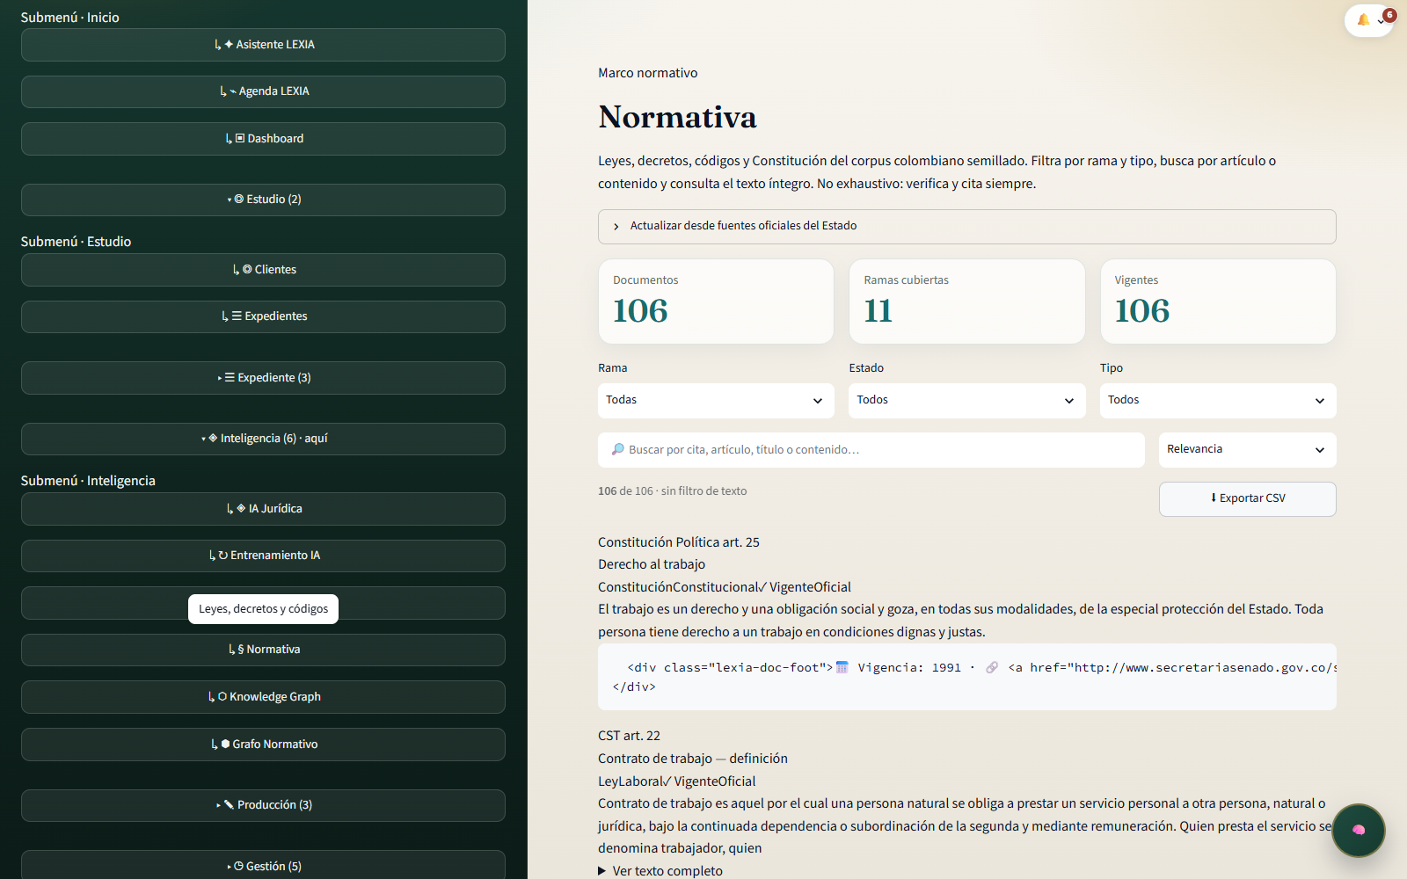This screenshot has width=1407, height=879.
Task: Open the Relevancia sort dropdown
Action: [x=1247, y=449]
